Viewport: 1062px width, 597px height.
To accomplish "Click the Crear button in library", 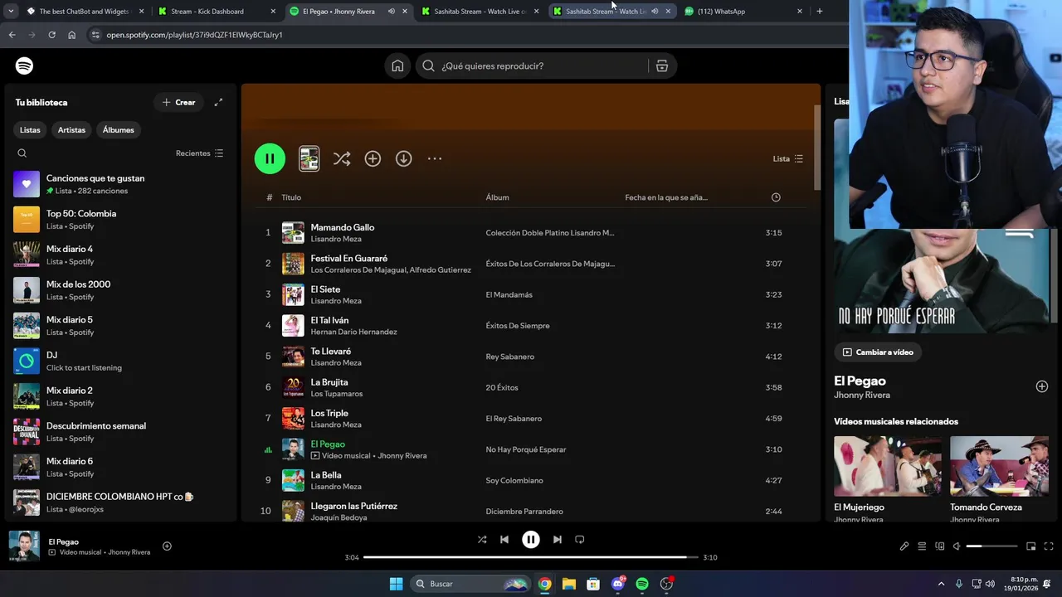I will [x=178, y=102].
